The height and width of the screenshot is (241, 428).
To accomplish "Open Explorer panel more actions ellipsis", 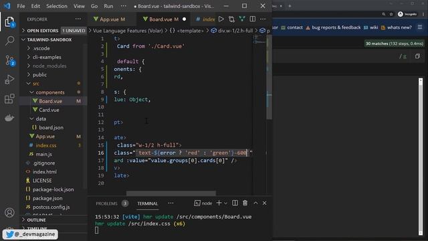I will coord(78,19).
